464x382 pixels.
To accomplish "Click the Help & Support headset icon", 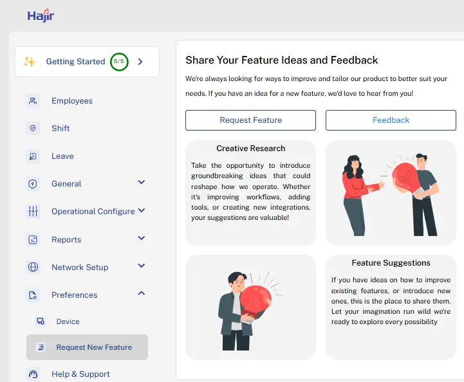I will point(33,374).
